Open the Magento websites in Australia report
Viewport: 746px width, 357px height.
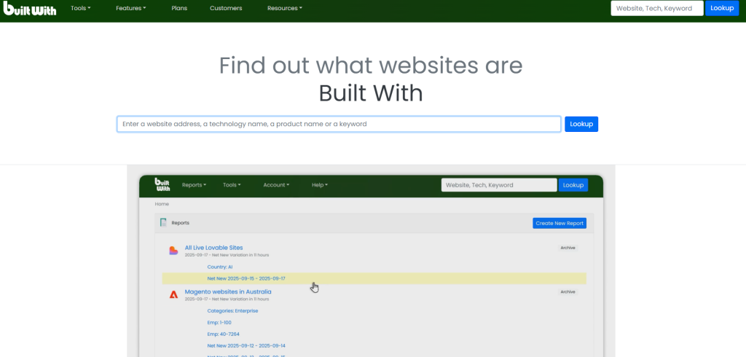[228, 291]
